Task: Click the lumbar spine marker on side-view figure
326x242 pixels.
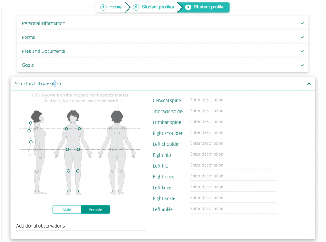Action: point(31,142)
